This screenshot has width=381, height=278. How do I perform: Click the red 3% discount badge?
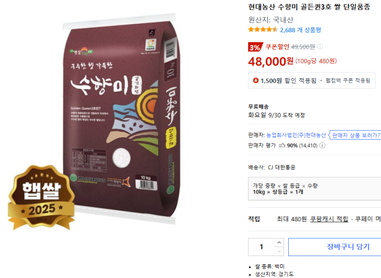click(255, 47)
